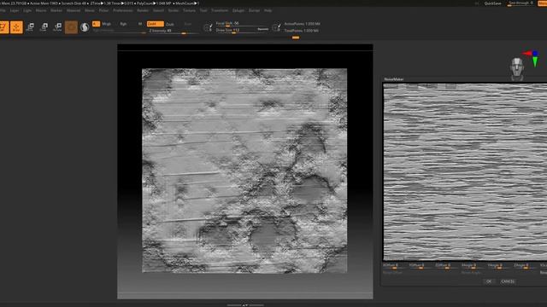Select the Rotate transform icon

57,27
